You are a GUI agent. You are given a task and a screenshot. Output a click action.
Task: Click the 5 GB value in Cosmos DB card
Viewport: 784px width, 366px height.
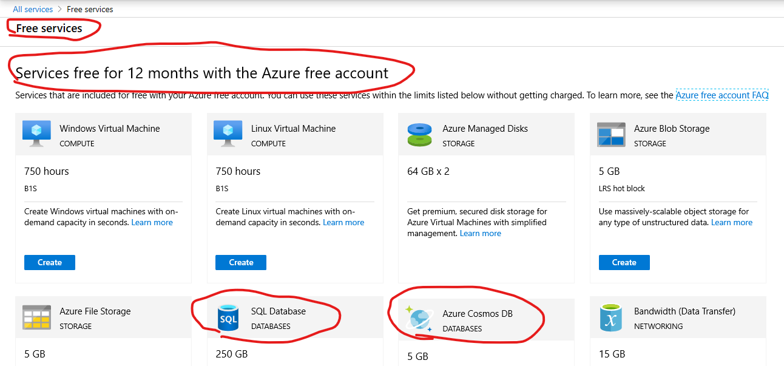[417, 356]
